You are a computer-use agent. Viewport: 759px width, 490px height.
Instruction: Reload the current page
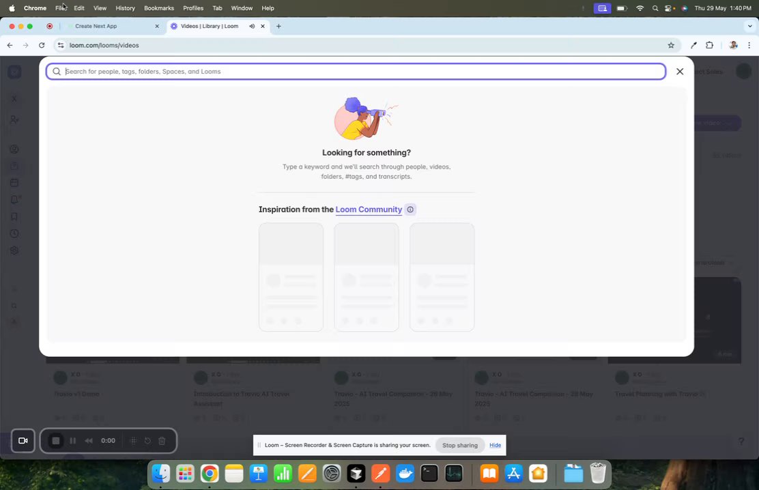pos(42,45)
